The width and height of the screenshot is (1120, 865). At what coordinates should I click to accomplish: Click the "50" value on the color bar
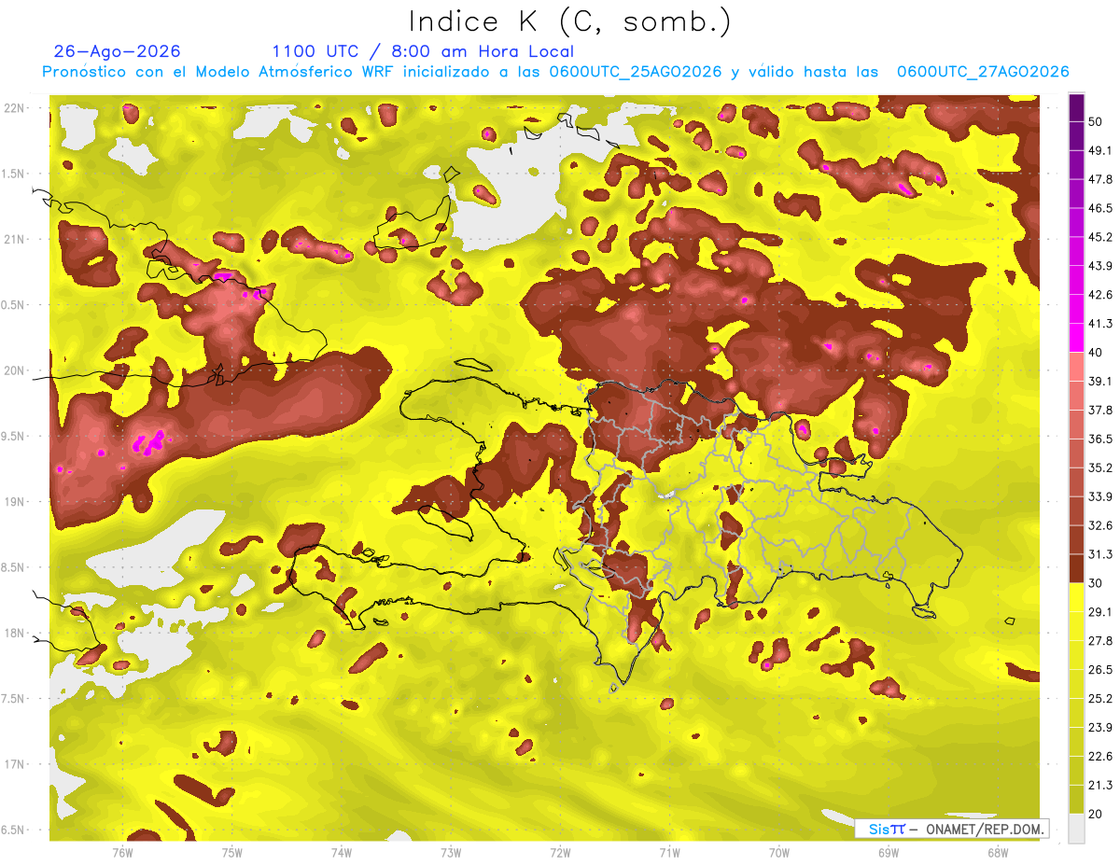coord(1097,122)
